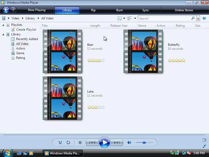The width and height of the screenshot is (209, 157).
Task: Set Butterfly rating to one star
Action: (x=170, y=60)
